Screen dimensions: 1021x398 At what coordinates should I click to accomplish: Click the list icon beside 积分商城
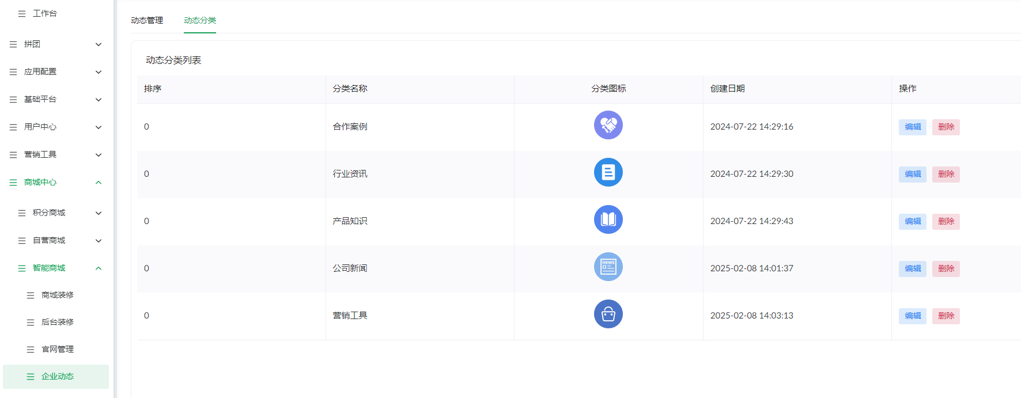22,213
